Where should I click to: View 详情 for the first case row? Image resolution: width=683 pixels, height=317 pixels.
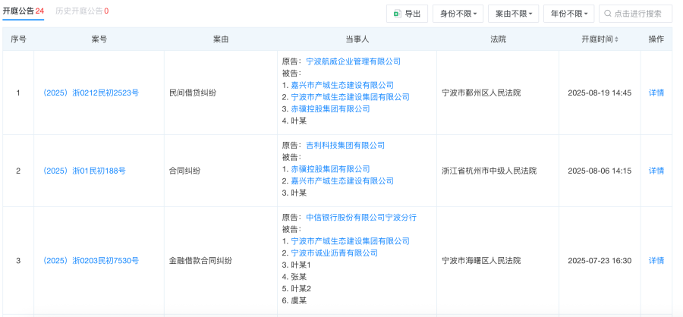pyautogui.click(x=656, y=93)
